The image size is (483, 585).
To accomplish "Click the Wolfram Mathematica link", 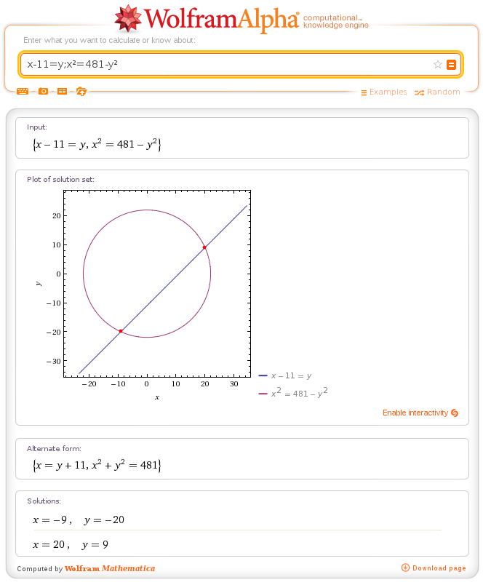I will [x=110, y=568].
